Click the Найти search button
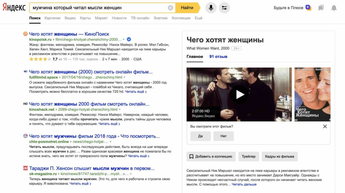The height and width of the screenshot is (193, 345). pyautogui.click(x=187, y=8)
